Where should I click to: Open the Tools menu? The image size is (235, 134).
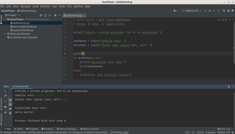coord(62,6)
